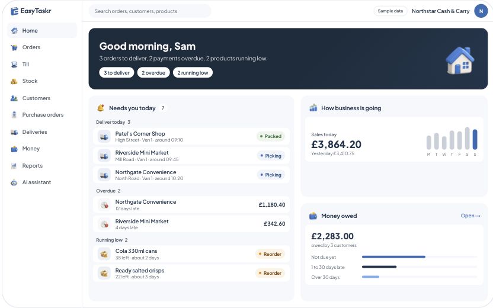This screenshot has height=308, width=493.
Task: Go to the Orders page
Action: [x=31, y=47]
